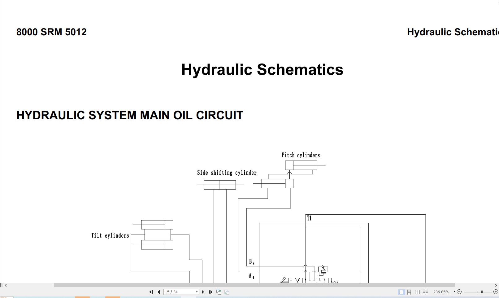The width and height of the screenshot is (499, 298).
Task: Select two-page facing view mode
Action: (x=417, y=292)
